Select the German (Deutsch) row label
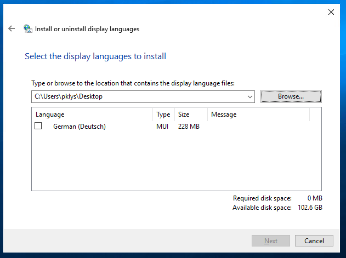 pyautogui.click(x=79, y=127)
